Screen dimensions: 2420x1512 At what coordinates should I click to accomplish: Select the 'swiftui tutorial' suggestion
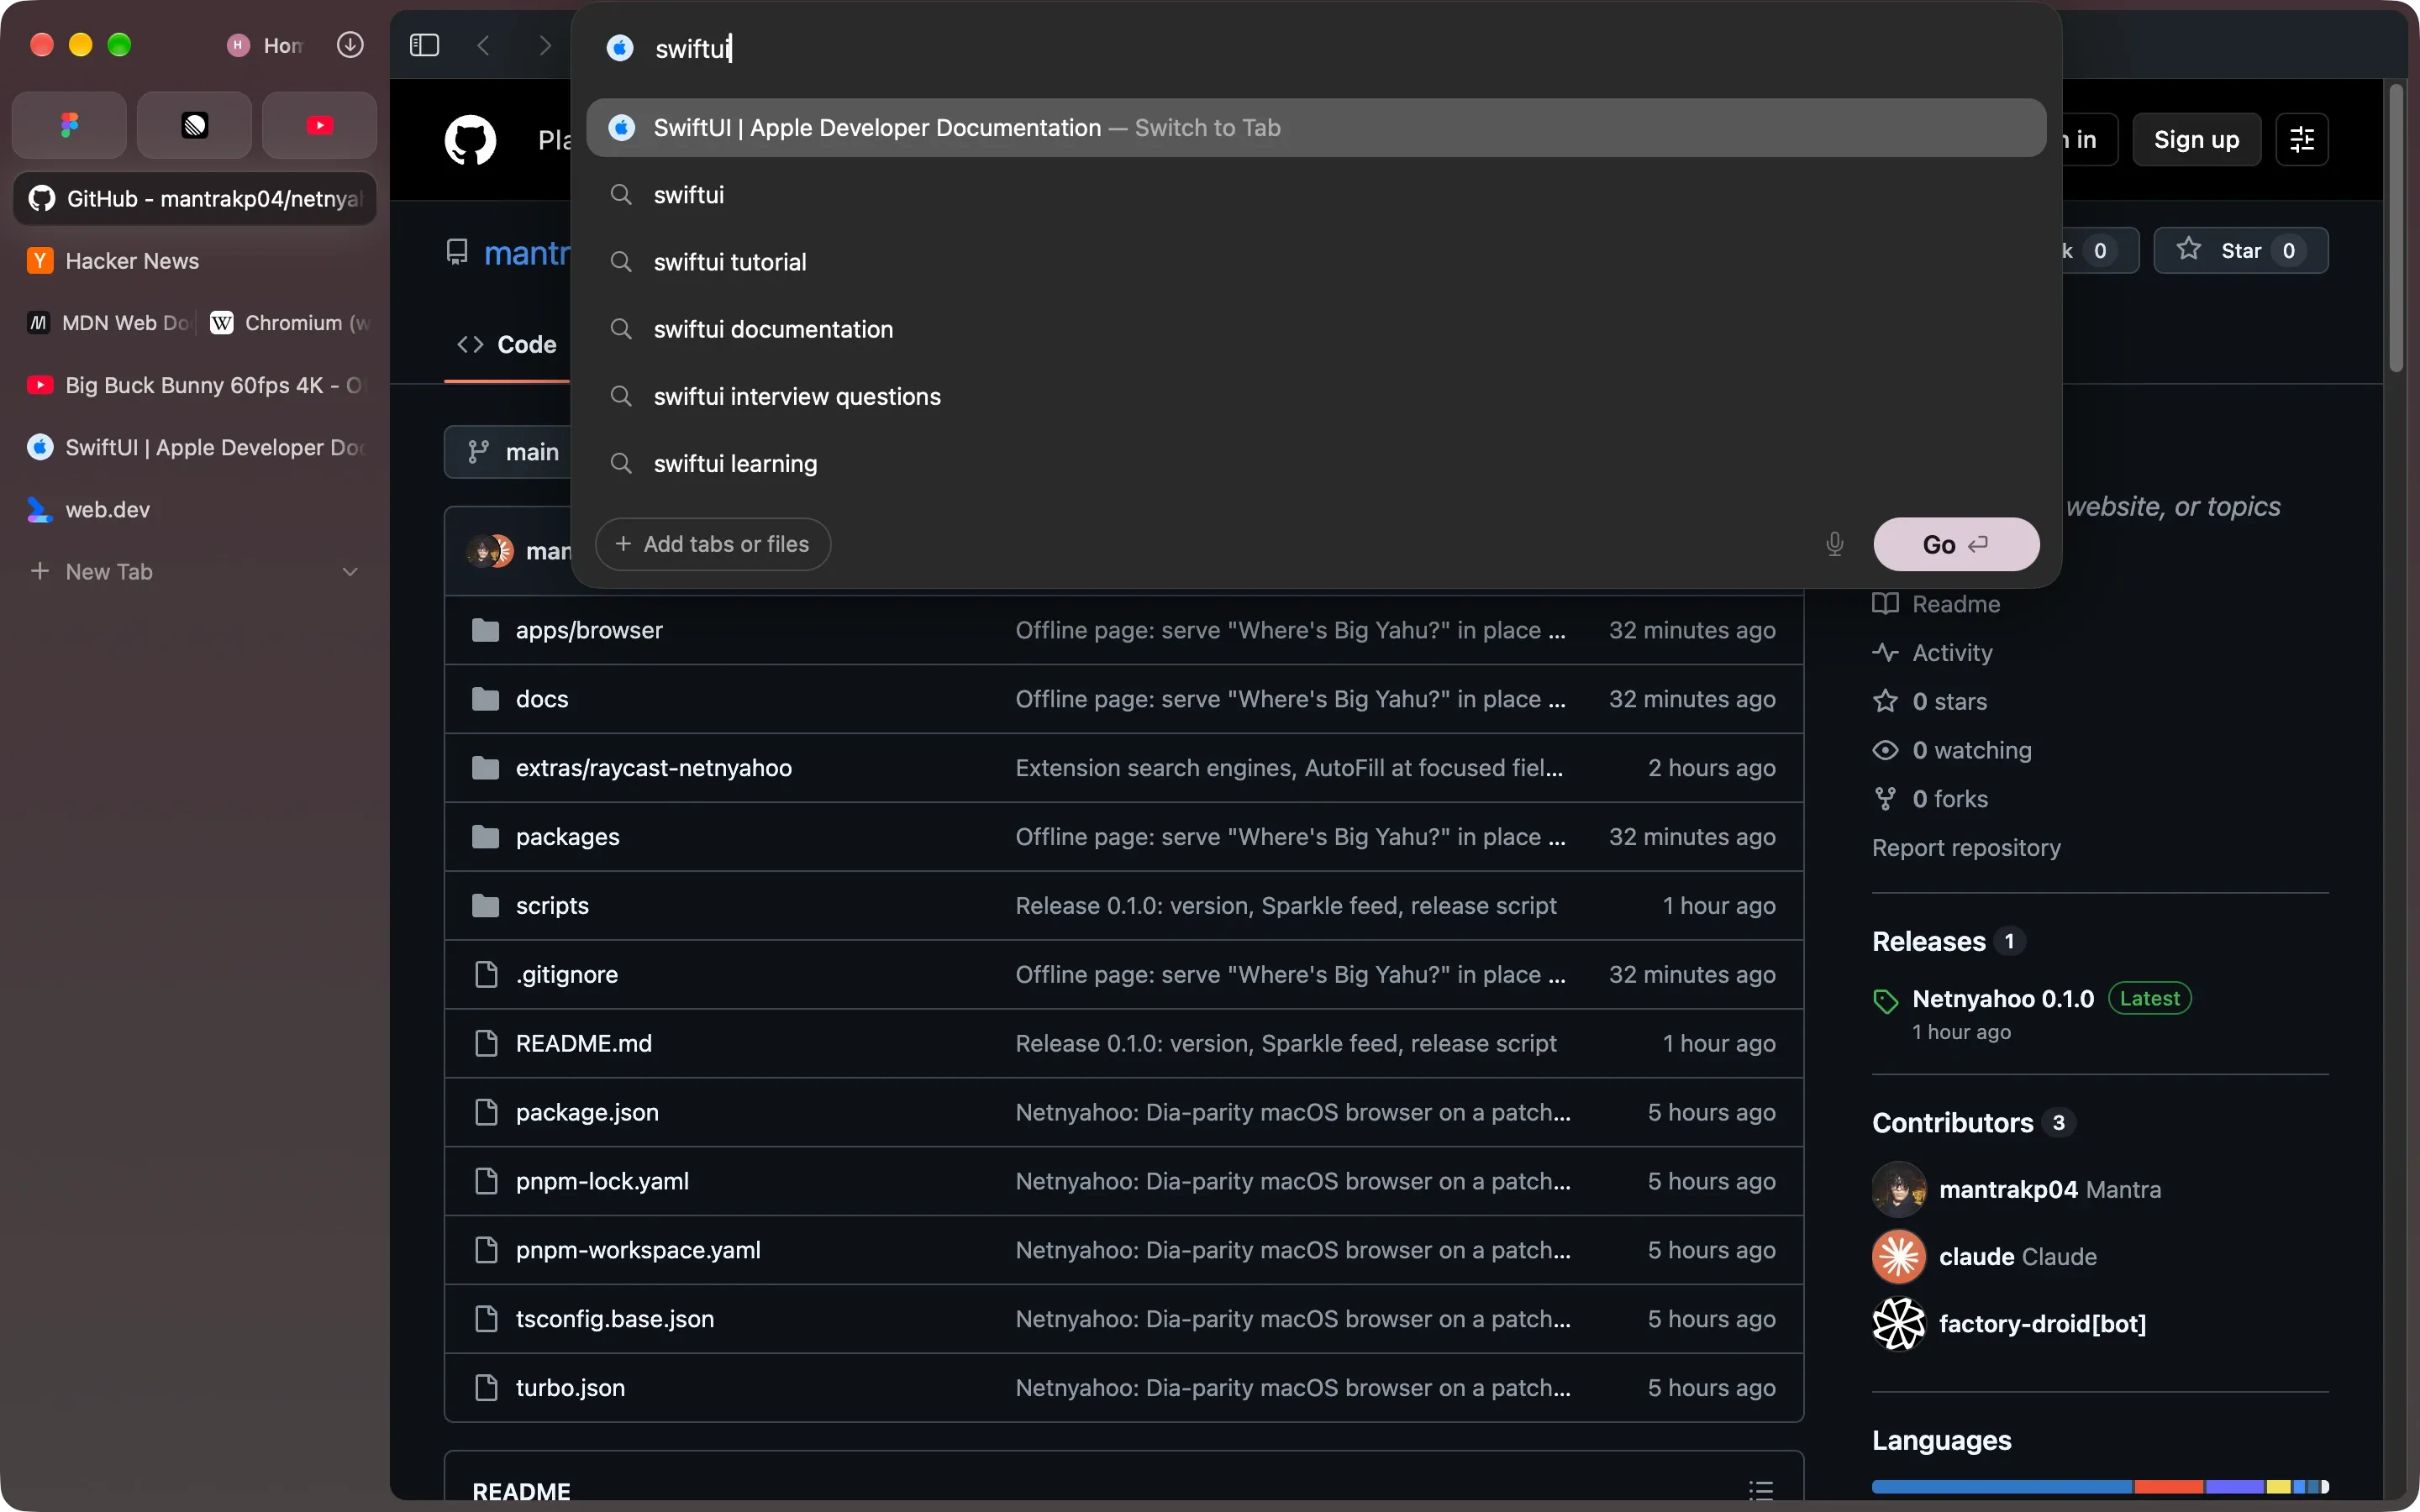[1316, 262]
